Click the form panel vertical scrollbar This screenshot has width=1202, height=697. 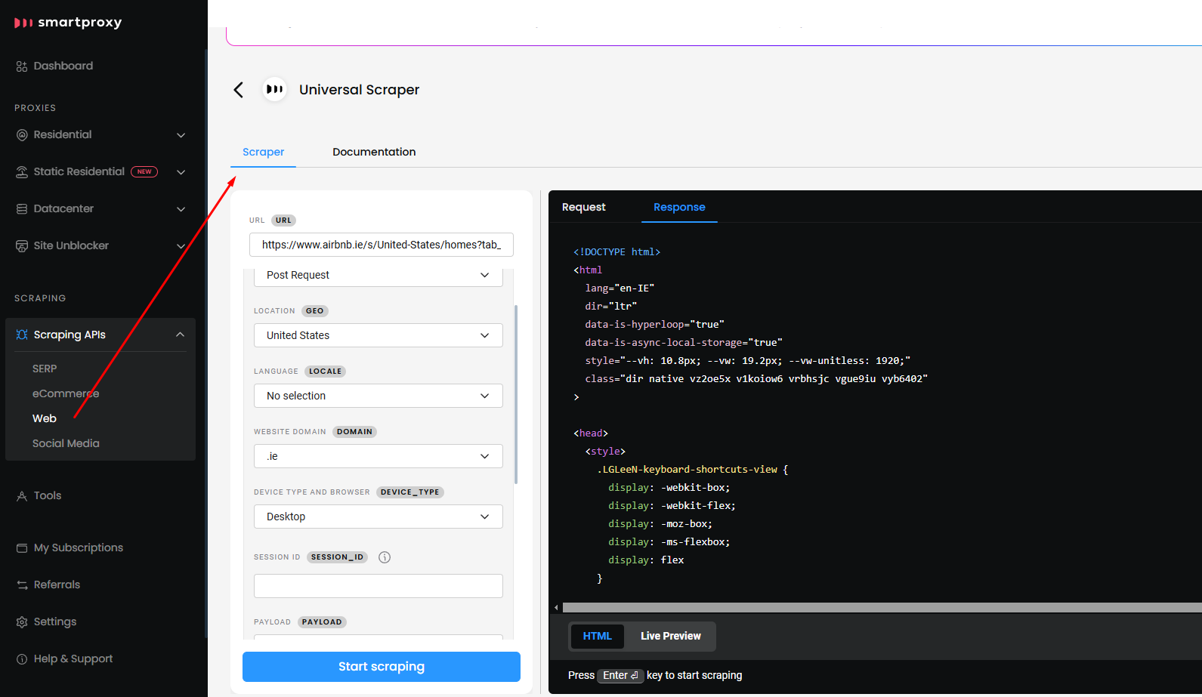(x=516, y=394)
